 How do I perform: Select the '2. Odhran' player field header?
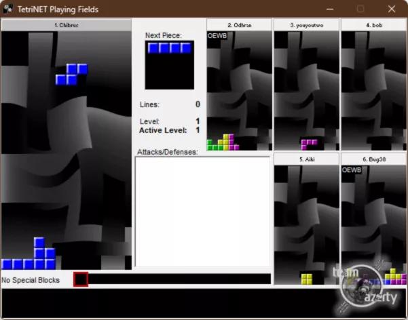pos(240,25)
